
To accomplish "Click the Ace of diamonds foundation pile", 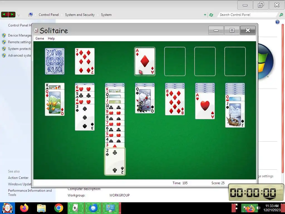I will [x=145, y=61].
